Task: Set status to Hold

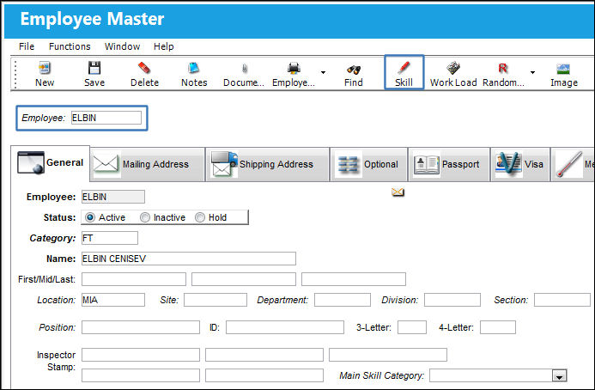Action: 200,217
